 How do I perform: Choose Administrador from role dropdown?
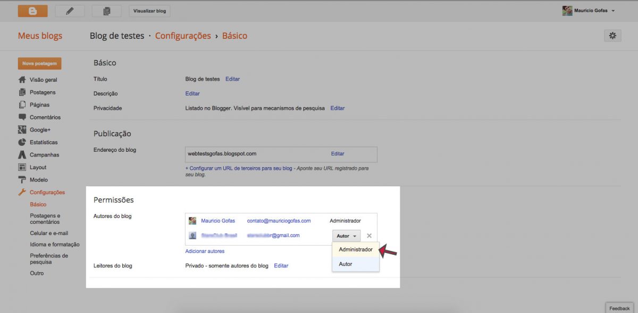pyautogui.click(x=356, y=249)
